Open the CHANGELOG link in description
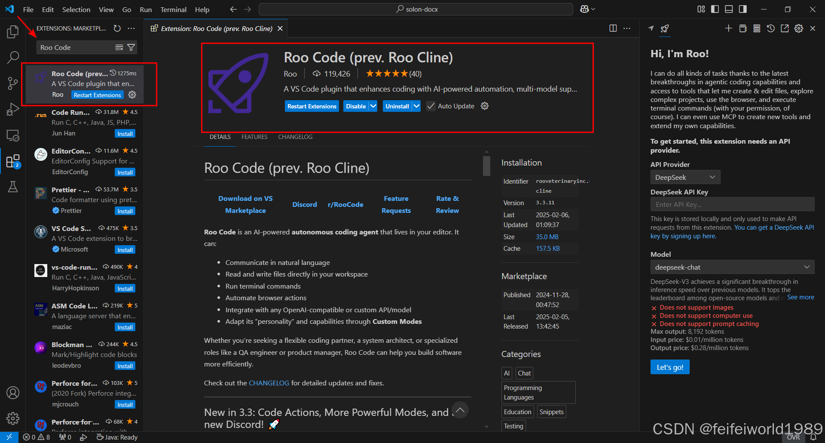 pyautogui.click(x=269, y=383)
